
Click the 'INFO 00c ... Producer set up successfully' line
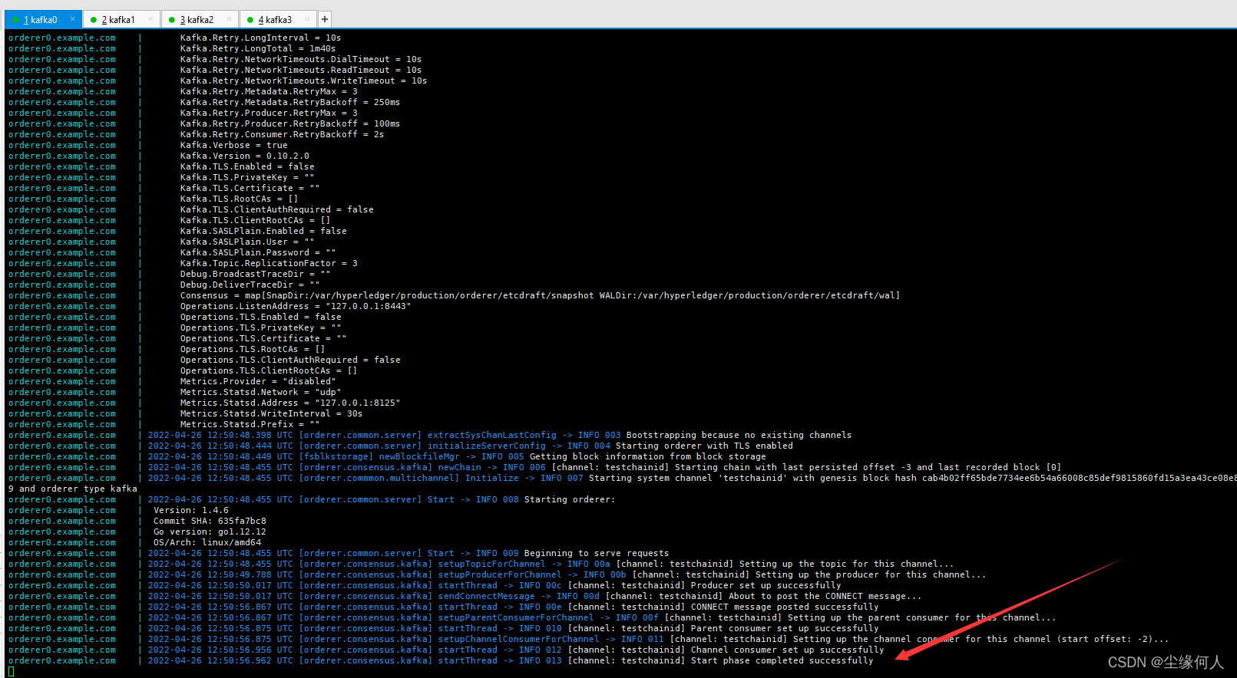tap(494, 585)
